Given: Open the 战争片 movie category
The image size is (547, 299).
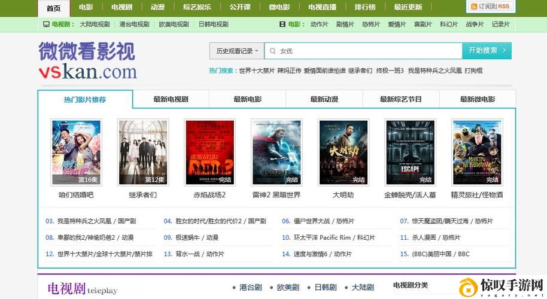Looking at the screenshot, I should tap(475, 25).
